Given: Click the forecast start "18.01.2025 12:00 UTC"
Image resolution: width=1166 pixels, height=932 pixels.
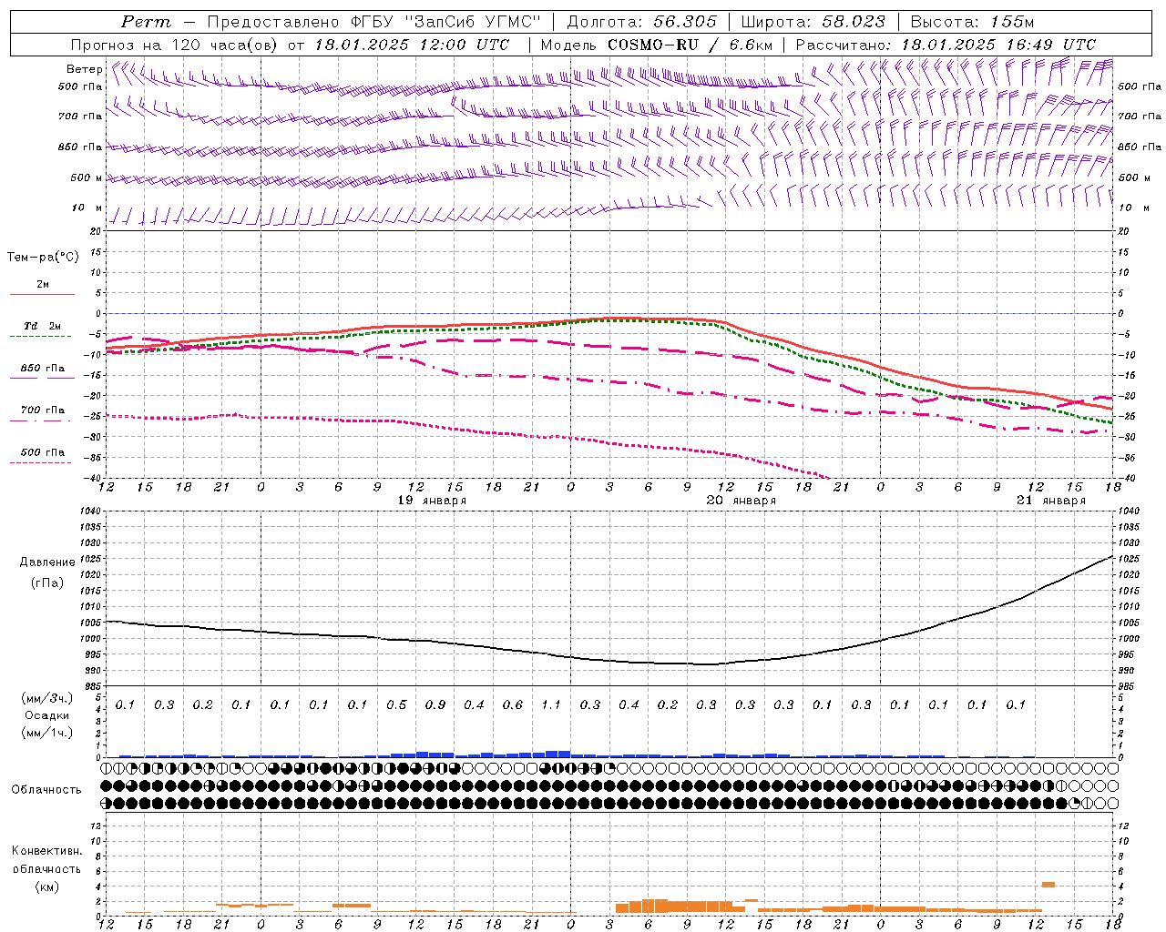Looking at the screenshot, I should pos(412,44).
